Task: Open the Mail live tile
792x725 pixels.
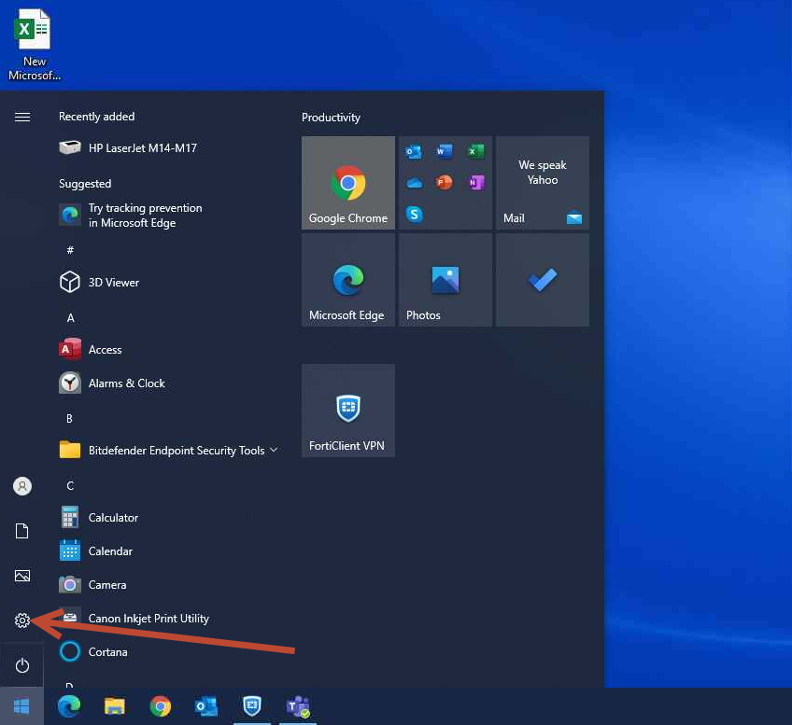Action: 542,183
